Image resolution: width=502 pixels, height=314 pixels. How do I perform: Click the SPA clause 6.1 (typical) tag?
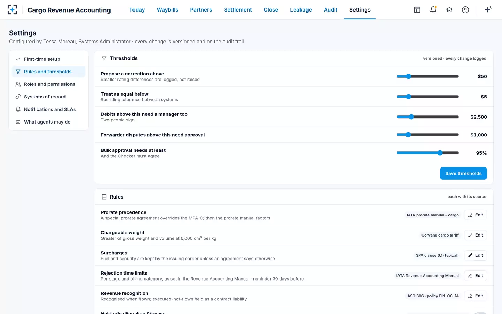(x=437, y=255)
